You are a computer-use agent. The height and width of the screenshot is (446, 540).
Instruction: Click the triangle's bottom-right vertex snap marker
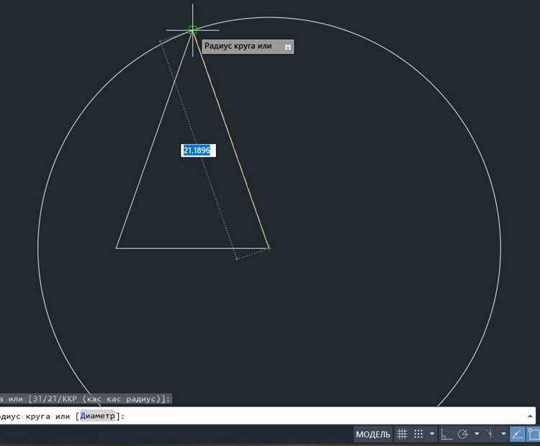point(269,248)
